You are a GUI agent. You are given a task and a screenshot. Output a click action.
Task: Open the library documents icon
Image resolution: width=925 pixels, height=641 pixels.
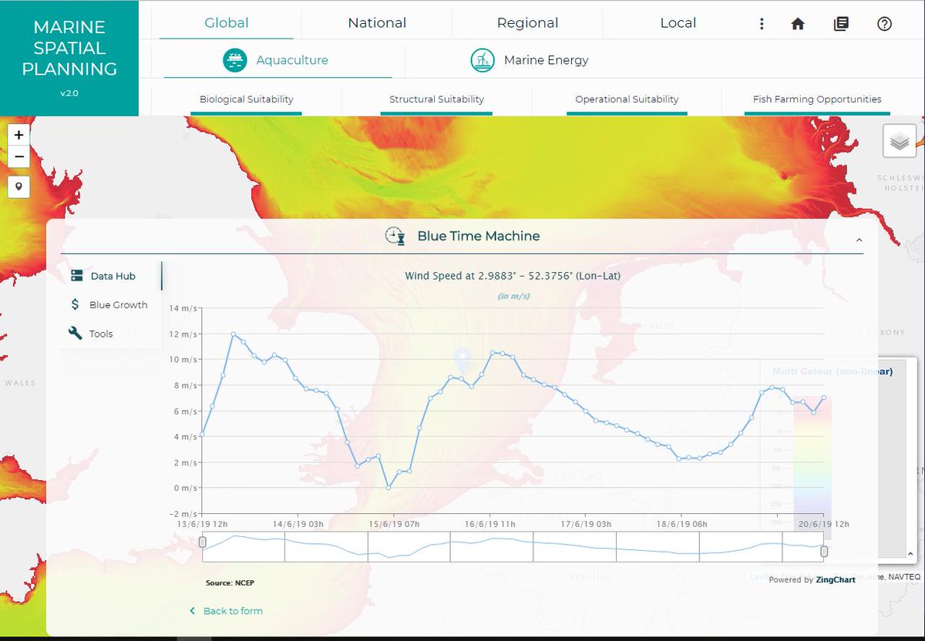[841, 24]
